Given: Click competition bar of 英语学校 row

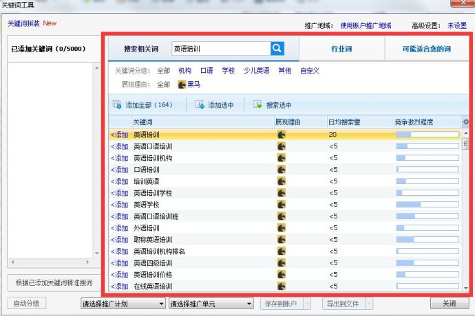Looking at the screenshot, I should tap(427, 205).
